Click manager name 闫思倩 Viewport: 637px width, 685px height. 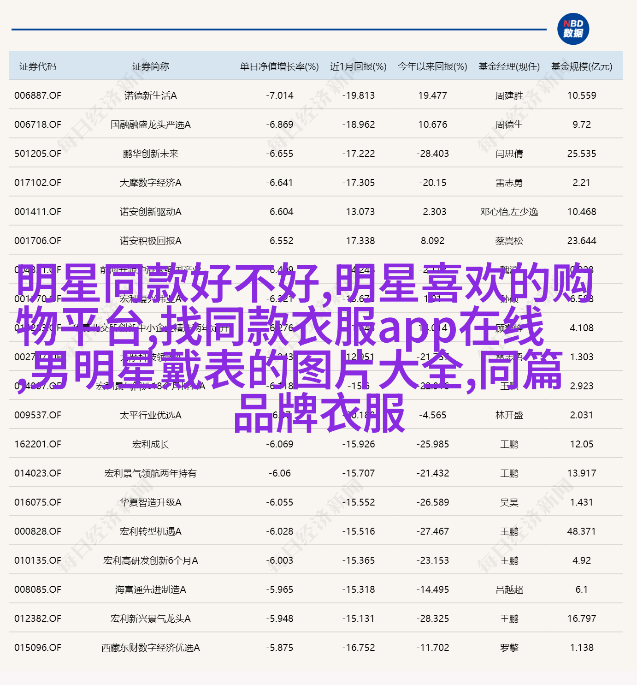[x=509, y=154]
